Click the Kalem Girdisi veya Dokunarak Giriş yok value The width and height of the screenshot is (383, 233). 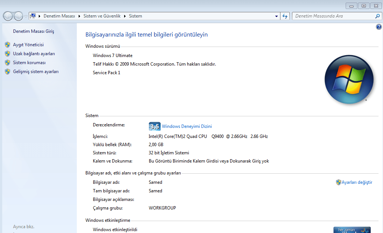(209, 161)
